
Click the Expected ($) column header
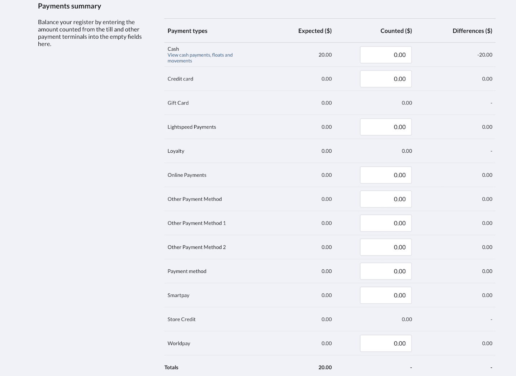[315, 31]
